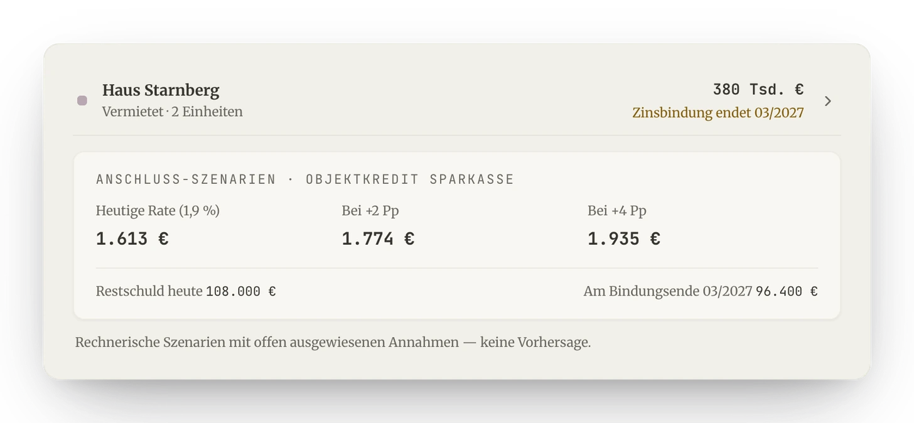Image resolution: width=914 pixels, height=423 pixels.
Task: Click the 380 Tsd. € amount
Action: [x=758, y=90]
